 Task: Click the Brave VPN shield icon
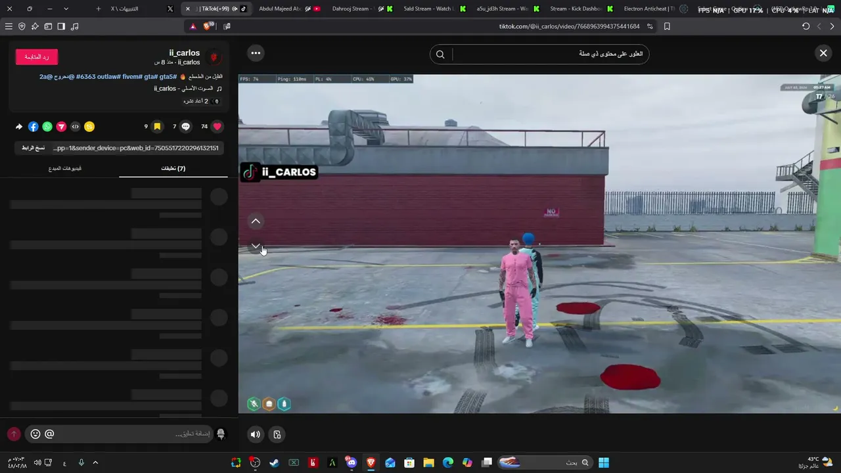point(22,26)
